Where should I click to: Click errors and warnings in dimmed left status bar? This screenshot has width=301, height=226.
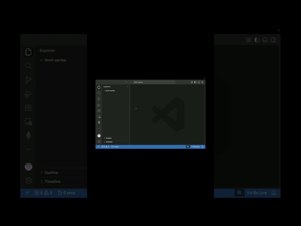click(x=43, y=193)
